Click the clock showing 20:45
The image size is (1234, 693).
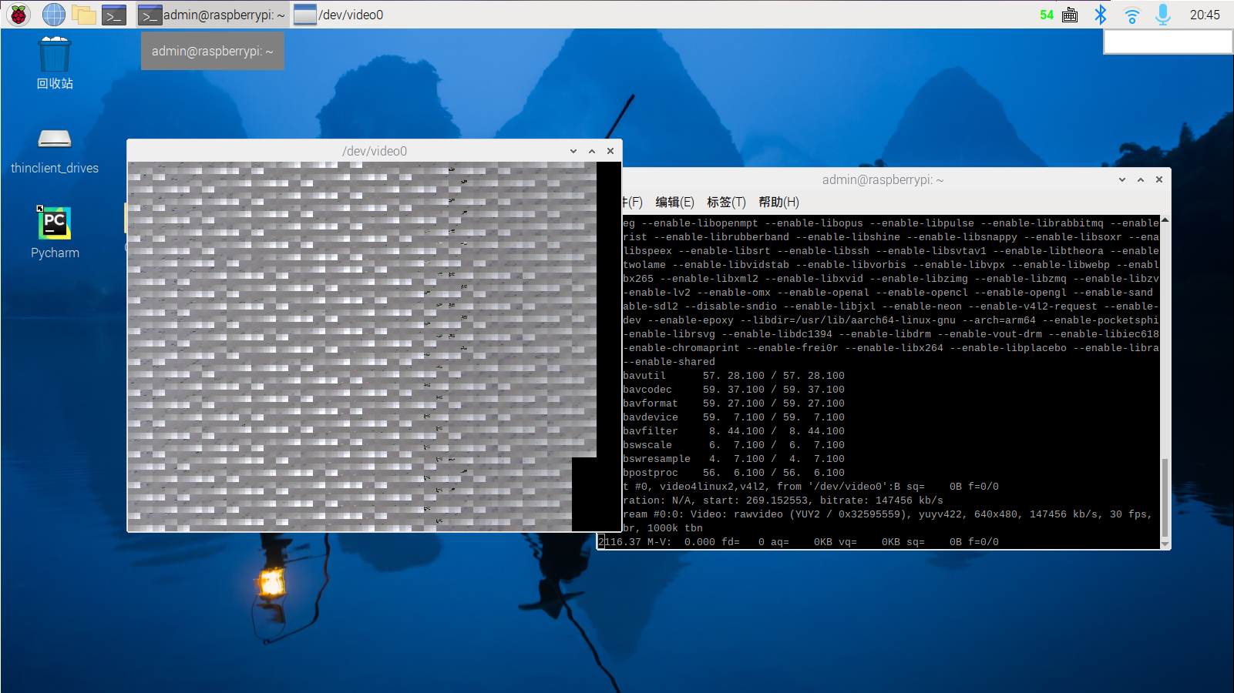(x=1205, y=15)
